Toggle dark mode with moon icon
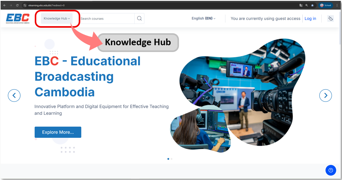 331,18
